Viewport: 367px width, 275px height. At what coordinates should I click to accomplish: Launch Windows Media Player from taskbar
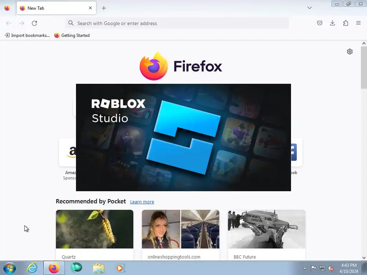pyautogui.click(x=120, y=268)
